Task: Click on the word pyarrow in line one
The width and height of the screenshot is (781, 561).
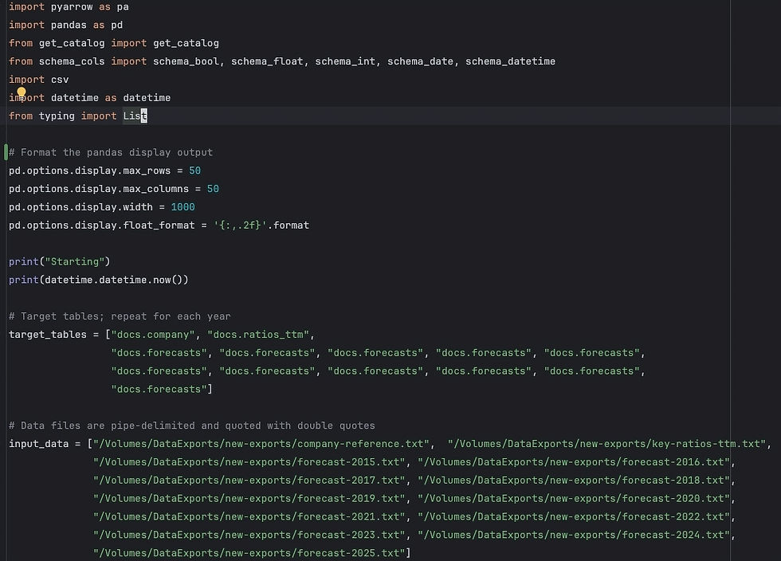Action: [x=72, y=6]
